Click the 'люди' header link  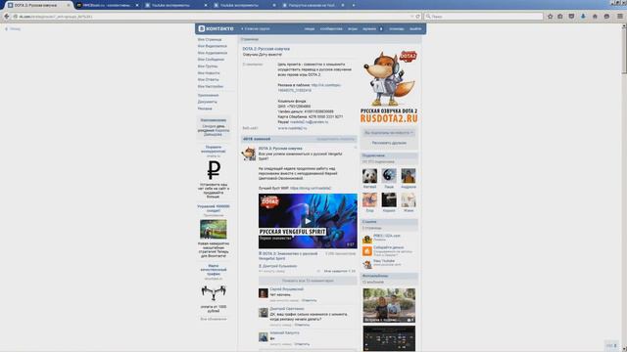click(310, 28)
